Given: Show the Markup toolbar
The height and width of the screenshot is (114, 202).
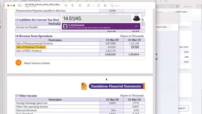Looking at the screenshot, I should 105,5.
